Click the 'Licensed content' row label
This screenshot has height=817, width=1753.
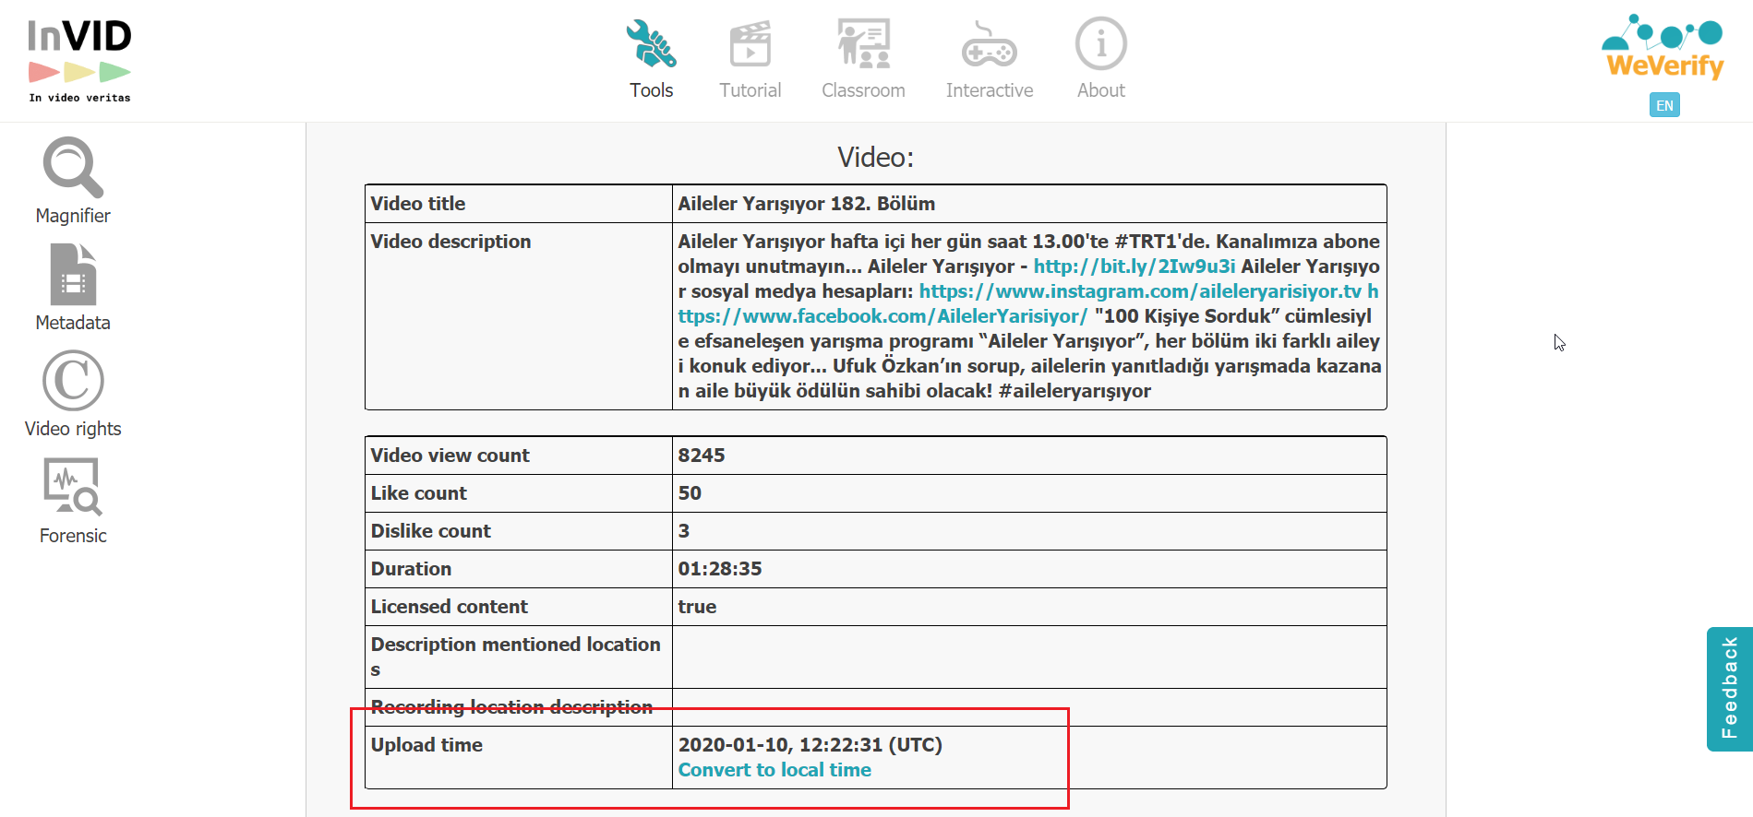(x=449, y=607)
